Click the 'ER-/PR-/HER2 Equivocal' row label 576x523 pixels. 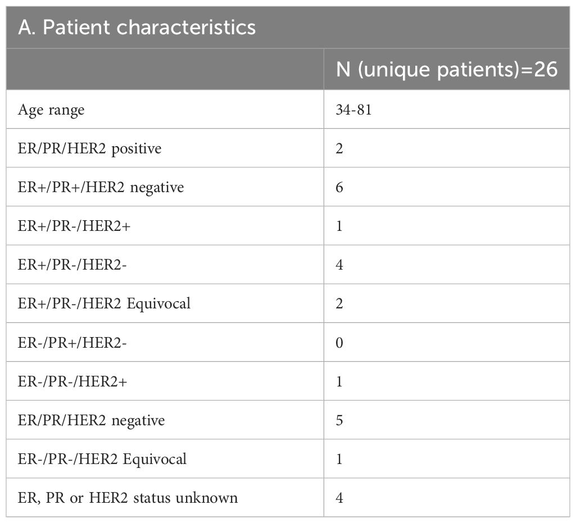102,459
